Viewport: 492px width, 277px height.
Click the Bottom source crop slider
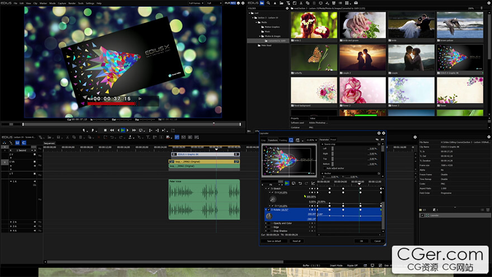(x=332, y=164)
